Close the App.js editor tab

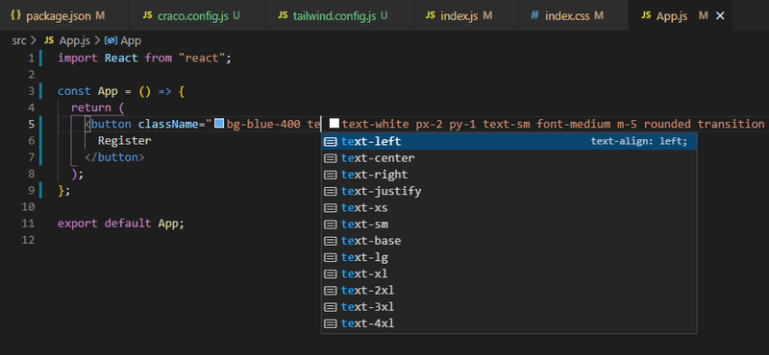(x=720, y=16)
